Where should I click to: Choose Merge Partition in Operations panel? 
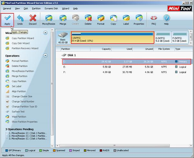point(20,76)
